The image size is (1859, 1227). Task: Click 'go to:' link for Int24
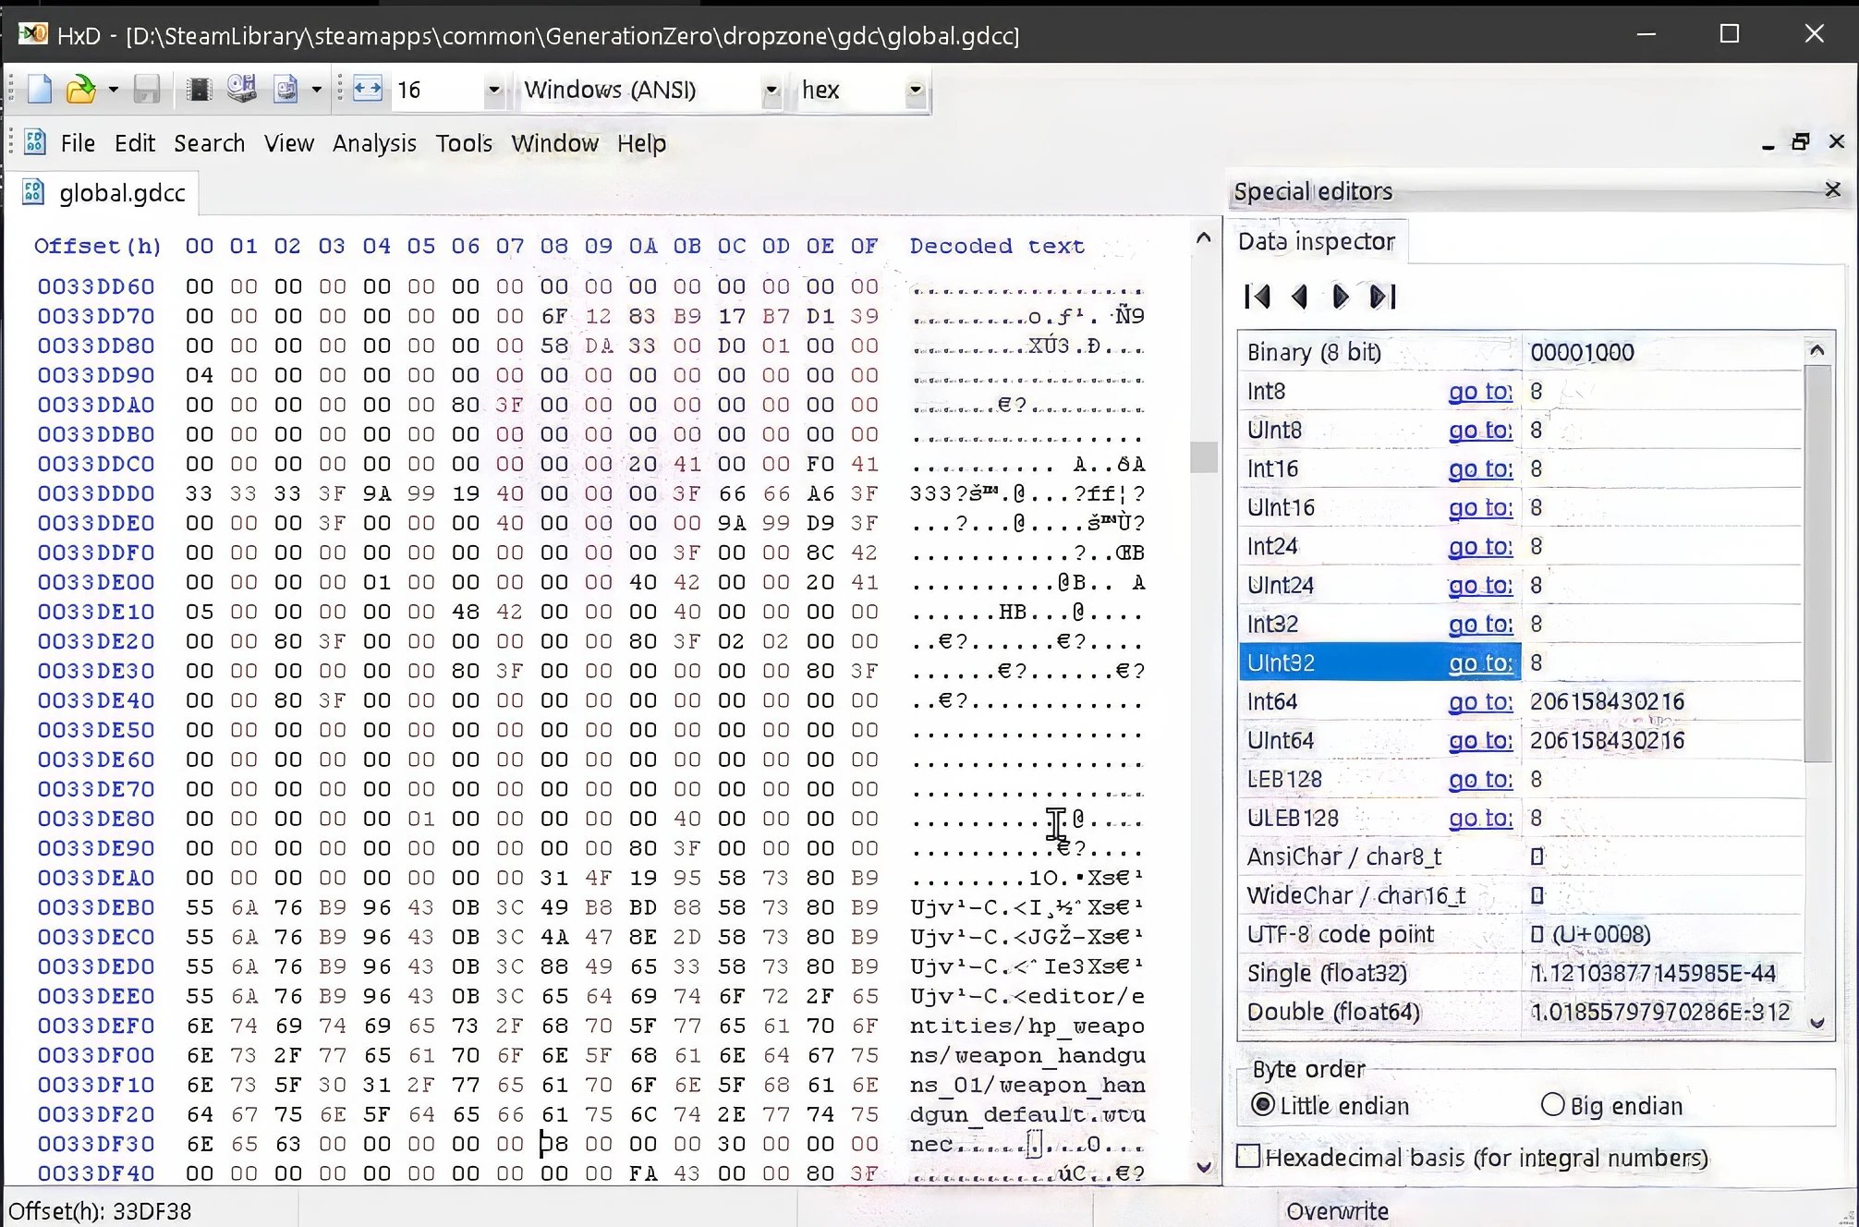1480,547
